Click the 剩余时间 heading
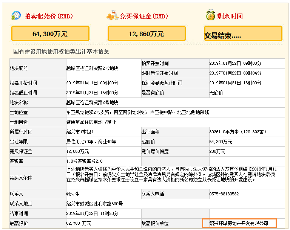 tap(230, 16)
